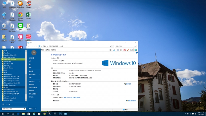Select the LINE desktop shortcut

[20, 27]
